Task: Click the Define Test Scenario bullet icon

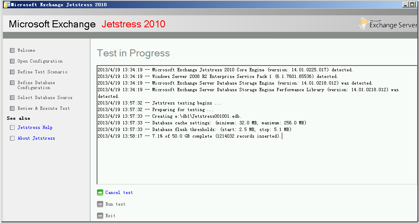Action: tap(12, 72)
